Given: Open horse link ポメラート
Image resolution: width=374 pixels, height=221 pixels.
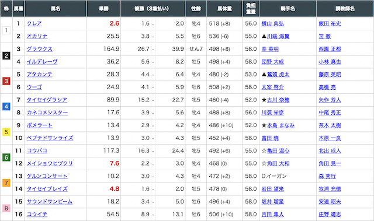Looking at the screenshot, I should 40,125.
